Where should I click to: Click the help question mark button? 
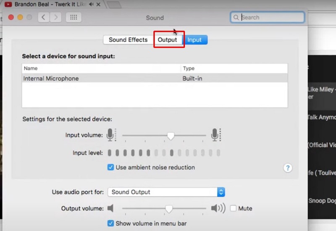(x=288, y=168)
